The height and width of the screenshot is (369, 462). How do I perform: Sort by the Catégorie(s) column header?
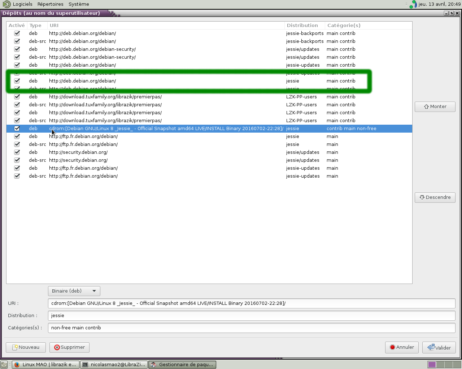[369, 26]
